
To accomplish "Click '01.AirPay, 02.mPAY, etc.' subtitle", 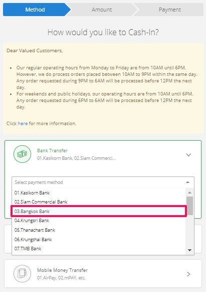I will click(61, 278).
